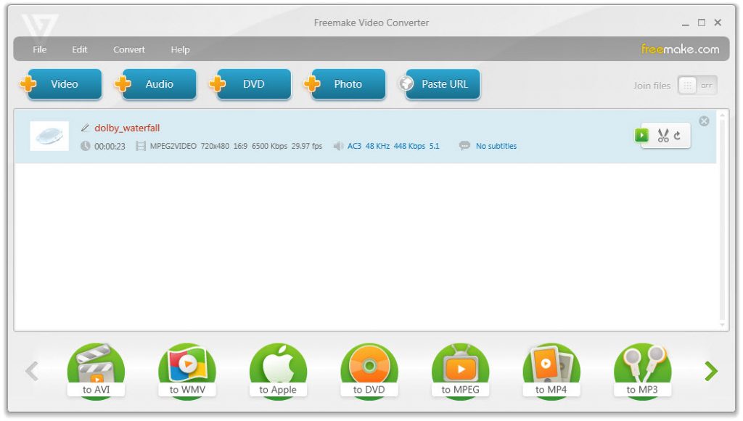Click the Paste URL button

pos(440,84)
